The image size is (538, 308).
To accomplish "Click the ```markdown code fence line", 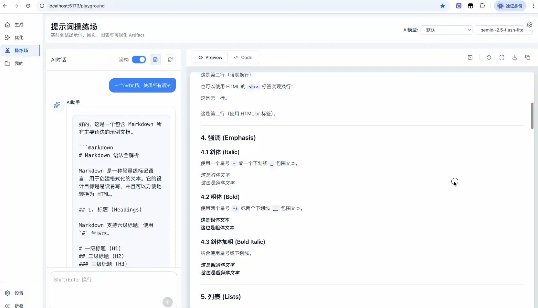I will pyautogui.click(x=96, y=148).
